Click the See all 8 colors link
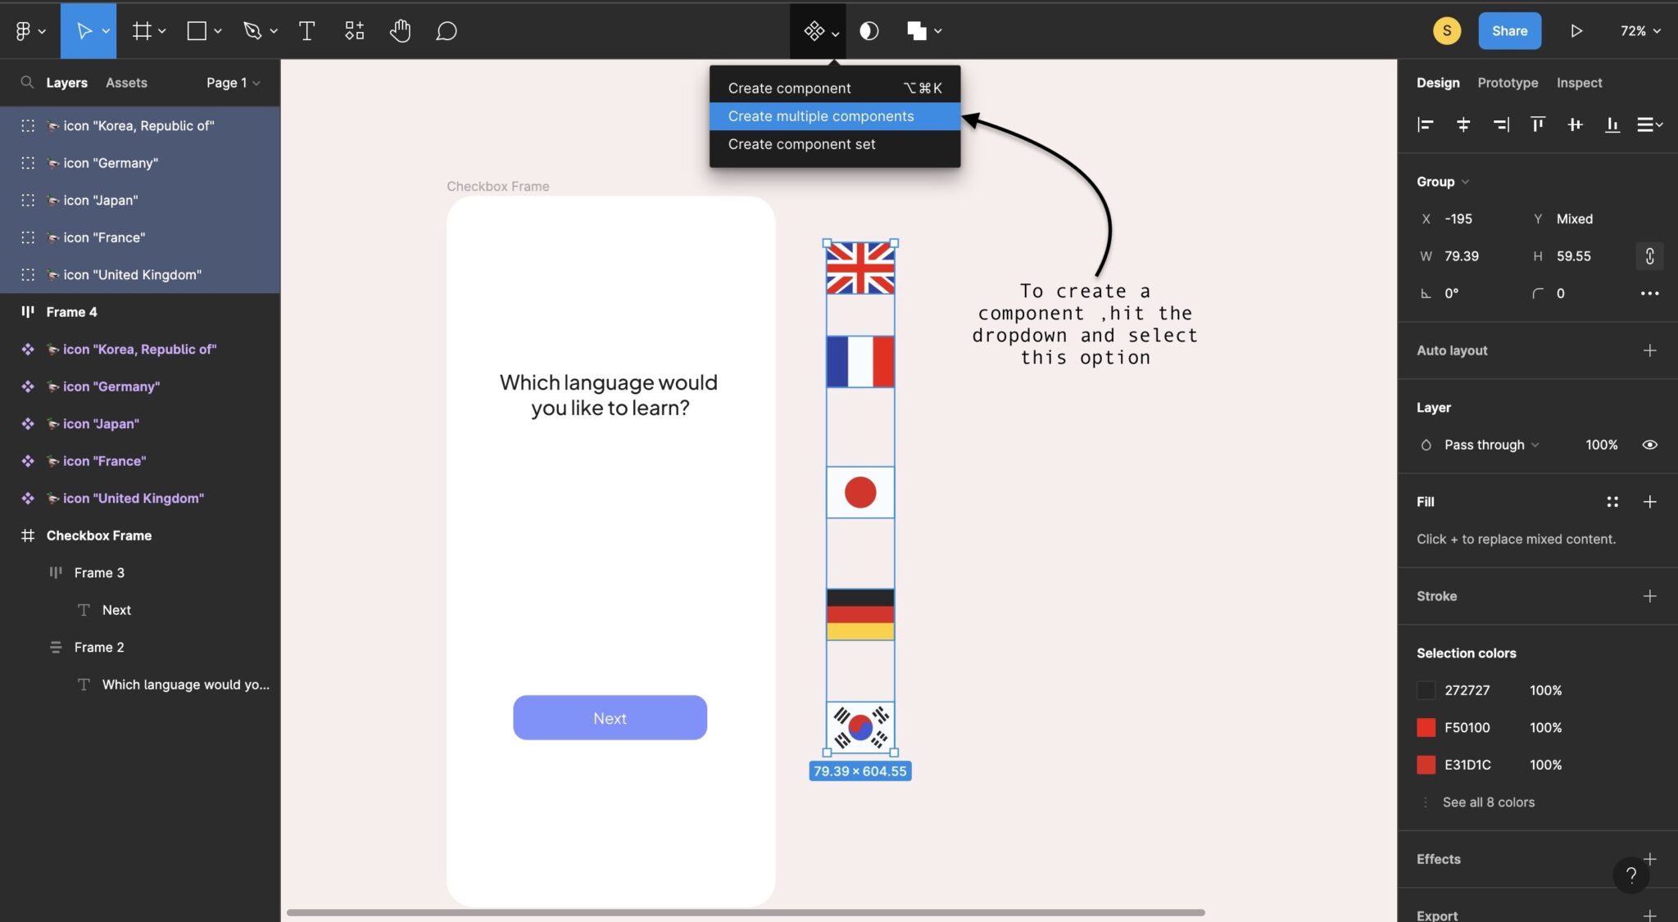This screenshot has height=922, width=1678. 1488,802
